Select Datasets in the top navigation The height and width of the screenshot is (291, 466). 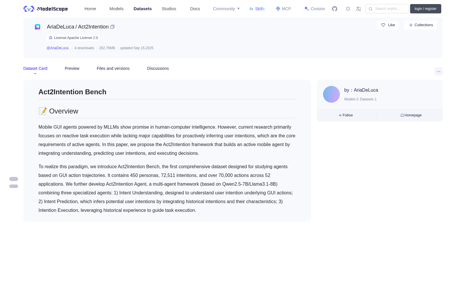tap(143, 9)
